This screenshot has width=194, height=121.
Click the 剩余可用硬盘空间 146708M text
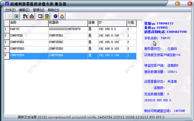[x=165, y=111]
